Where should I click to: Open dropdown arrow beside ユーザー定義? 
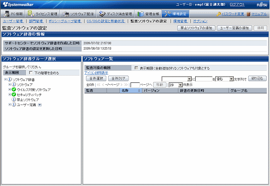pos(40,105)
